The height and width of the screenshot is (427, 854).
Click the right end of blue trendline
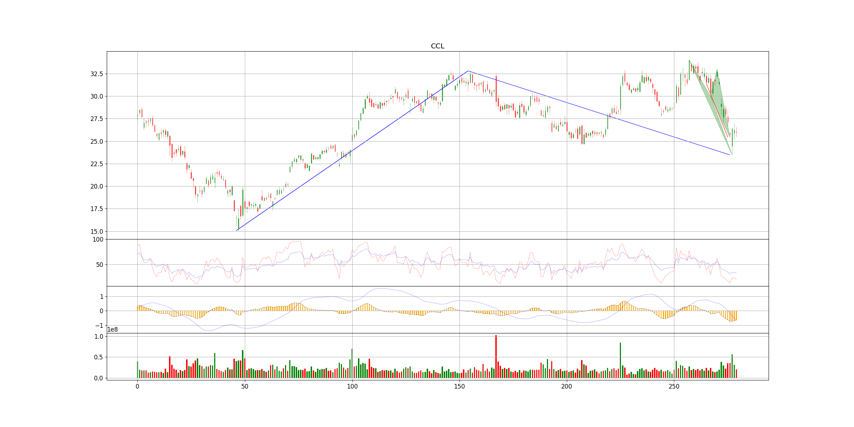click(x=730, y=155)
